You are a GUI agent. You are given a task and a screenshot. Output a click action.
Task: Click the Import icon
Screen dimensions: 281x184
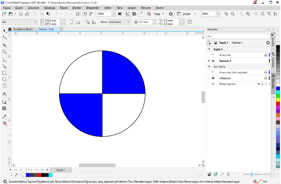point(78,14)
